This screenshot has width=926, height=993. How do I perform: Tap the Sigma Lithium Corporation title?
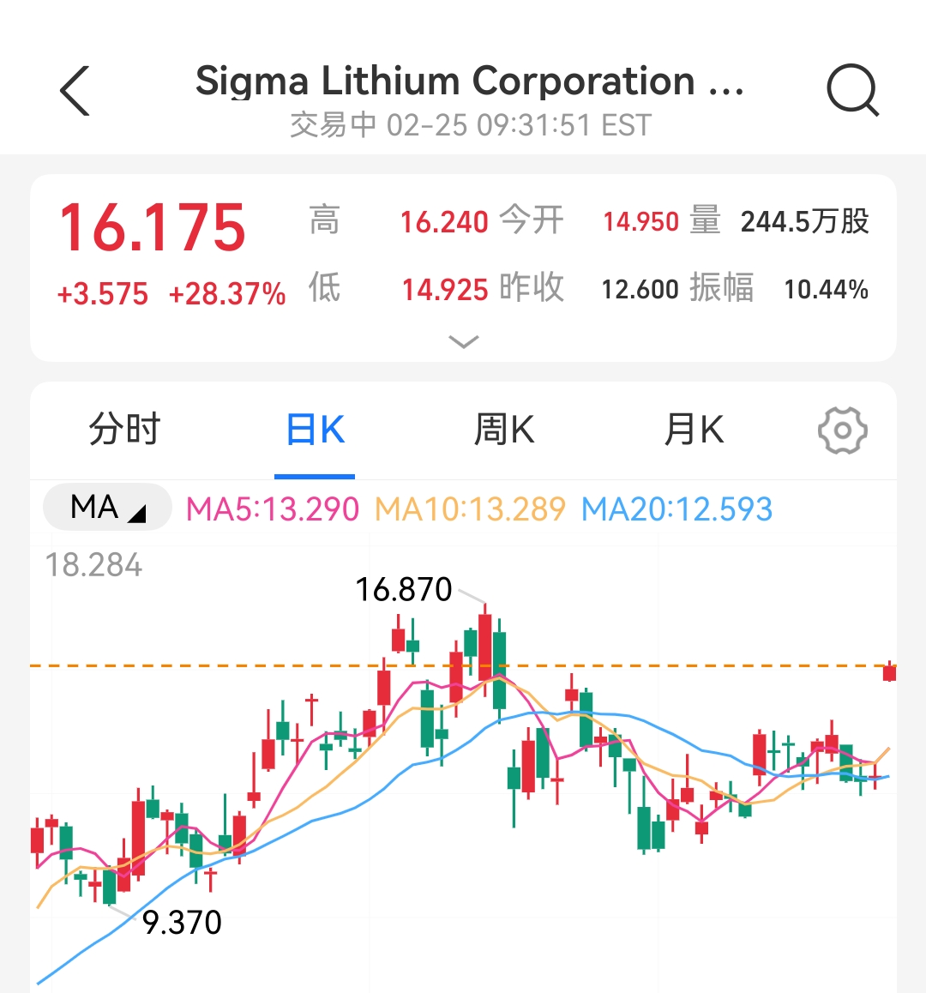[x=470, y=81]
